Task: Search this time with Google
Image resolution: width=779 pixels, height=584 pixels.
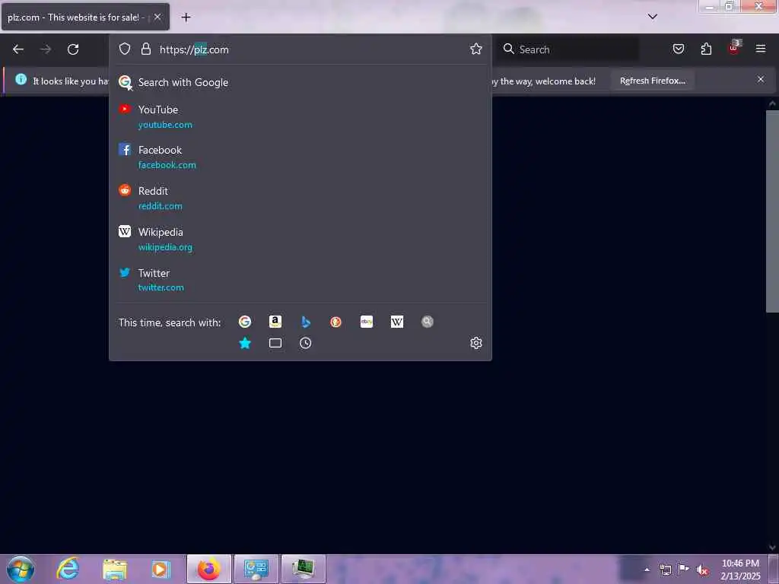Action: (244, 322)
